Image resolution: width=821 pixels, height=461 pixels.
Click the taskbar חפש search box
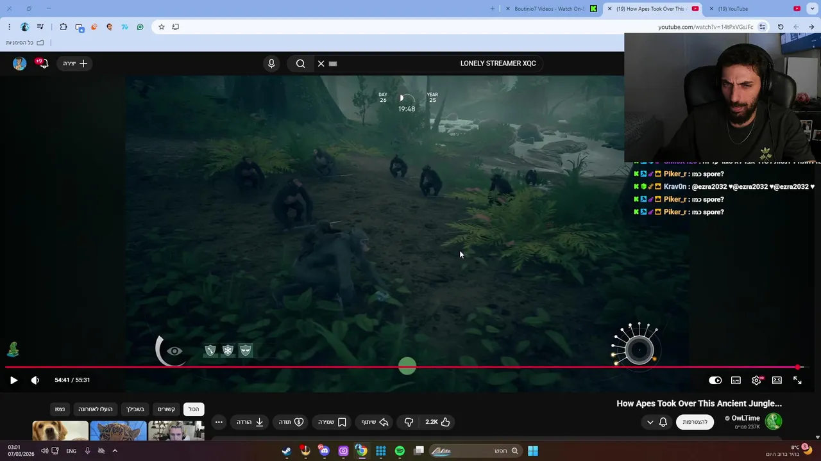[476, 451]
